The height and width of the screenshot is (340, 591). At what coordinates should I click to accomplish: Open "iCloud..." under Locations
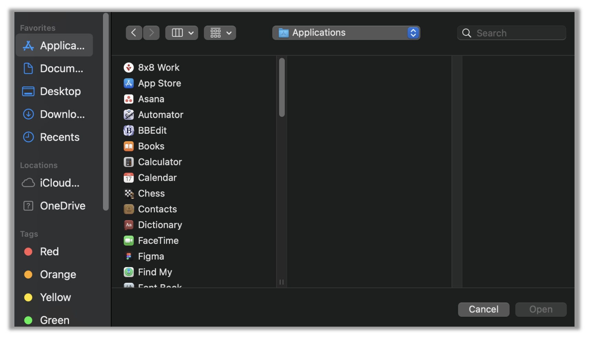pos(60,183)
